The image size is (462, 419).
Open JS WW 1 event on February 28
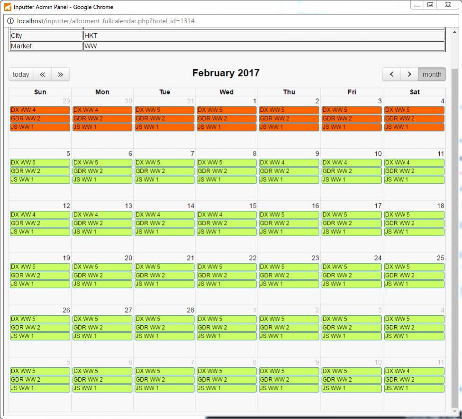pos(164,336)
